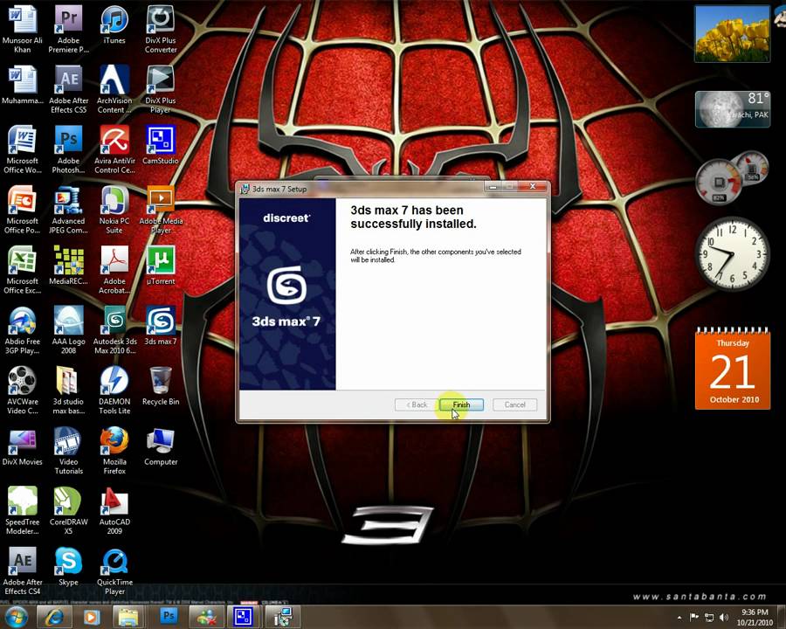
Task: Select the Recycle Bin icon
Action: click(x=161, y=386)
